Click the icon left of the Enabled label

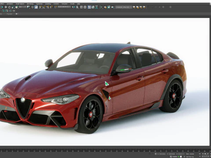[x=171, y=157]
